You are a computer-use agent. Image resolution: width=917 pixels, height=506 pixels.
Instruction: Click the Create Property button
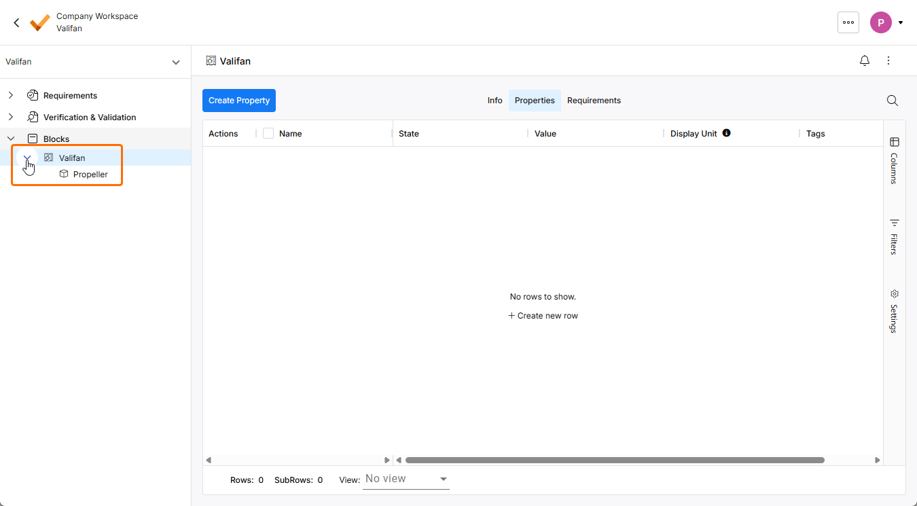239,101
